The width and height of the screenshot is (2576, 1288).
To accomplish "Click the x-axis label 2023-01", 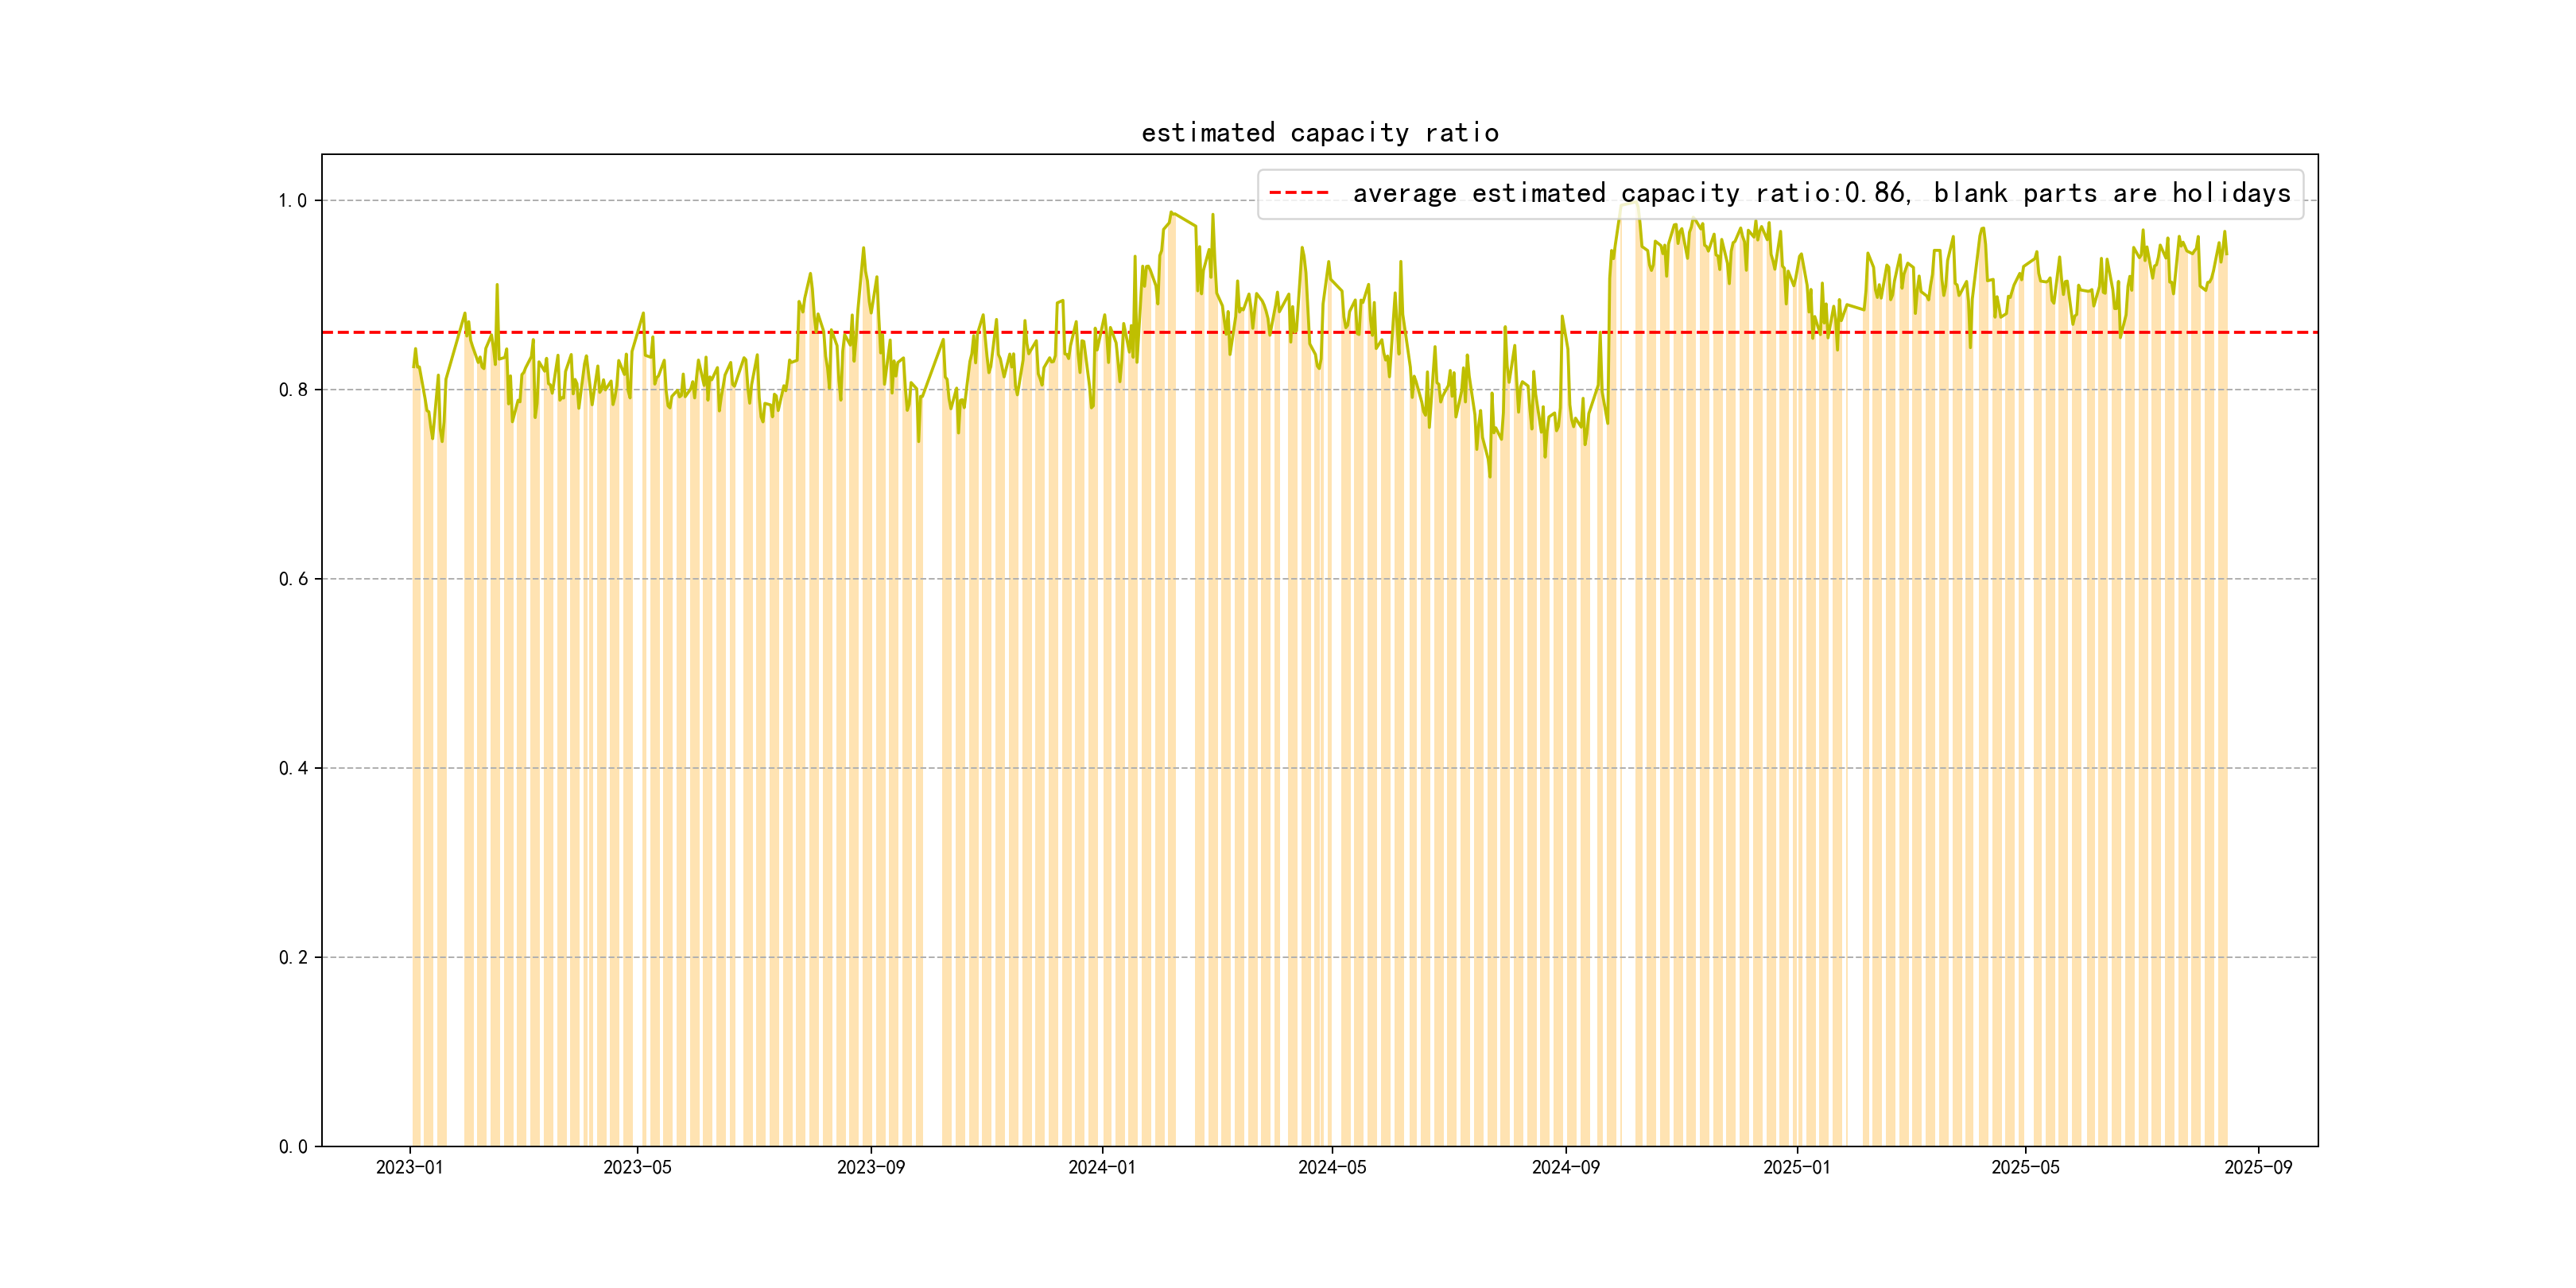I will [409, 1167].
